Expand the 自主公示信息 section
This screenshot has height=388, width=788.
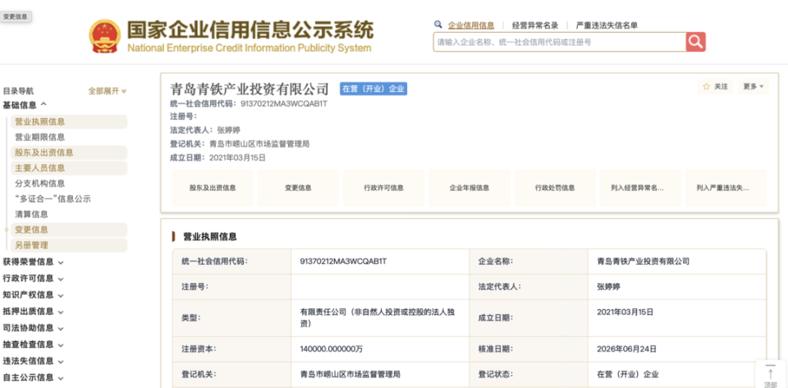coord(33,377)
